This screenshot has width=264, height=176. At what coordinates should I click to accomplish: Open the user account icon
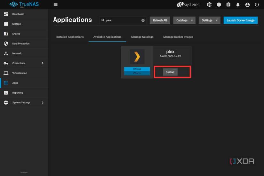pos(247,5)
